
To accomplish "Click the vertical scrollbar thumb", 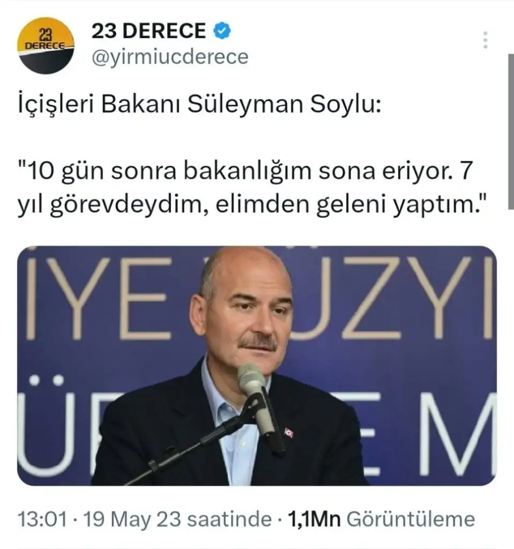I will (x=511, y=132).
